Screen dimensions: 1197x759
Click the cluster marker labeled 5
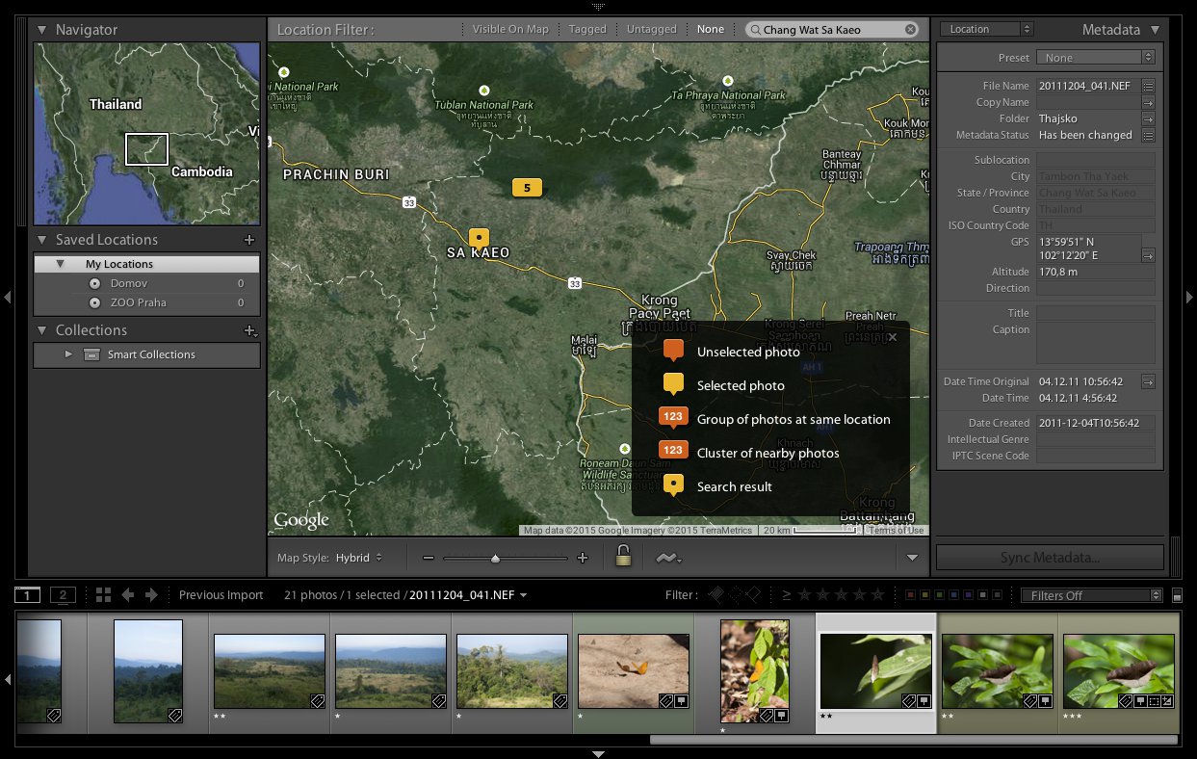tap(527, 188)
